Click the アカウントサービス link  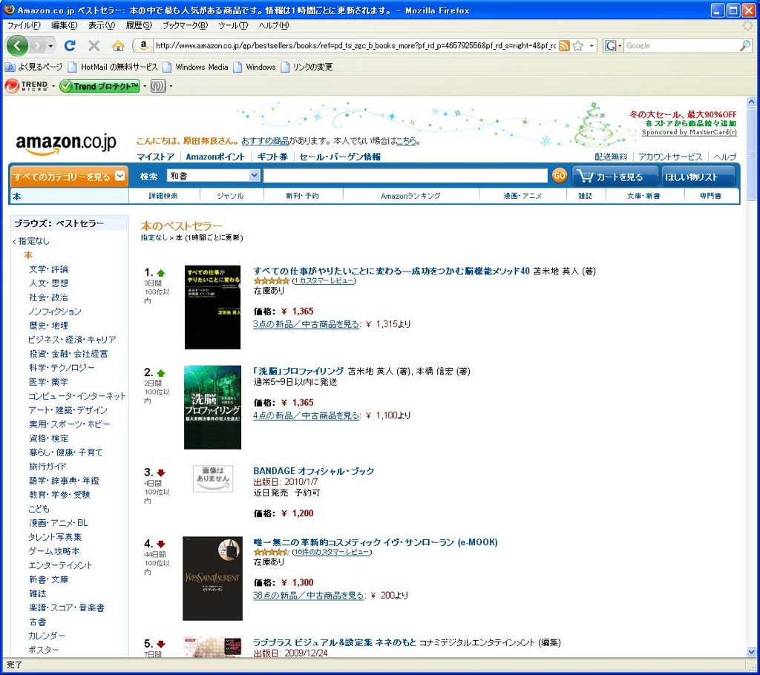click(x=670, y=157)
